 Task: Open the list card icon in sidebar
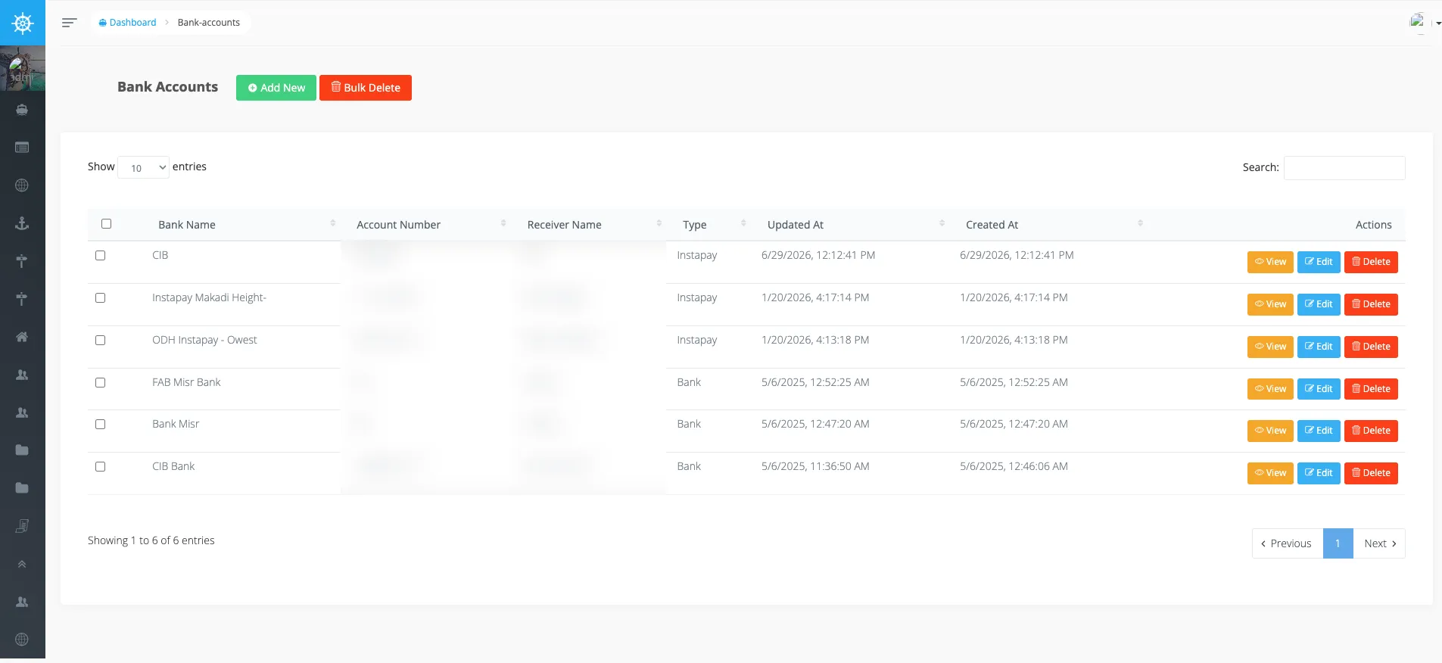[22, 148]
